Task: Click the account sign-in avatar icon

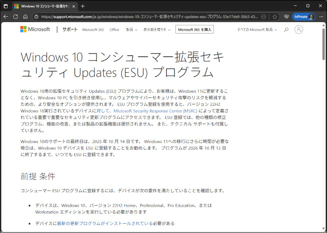Action: pyautogui.click(x=299, y=29)
